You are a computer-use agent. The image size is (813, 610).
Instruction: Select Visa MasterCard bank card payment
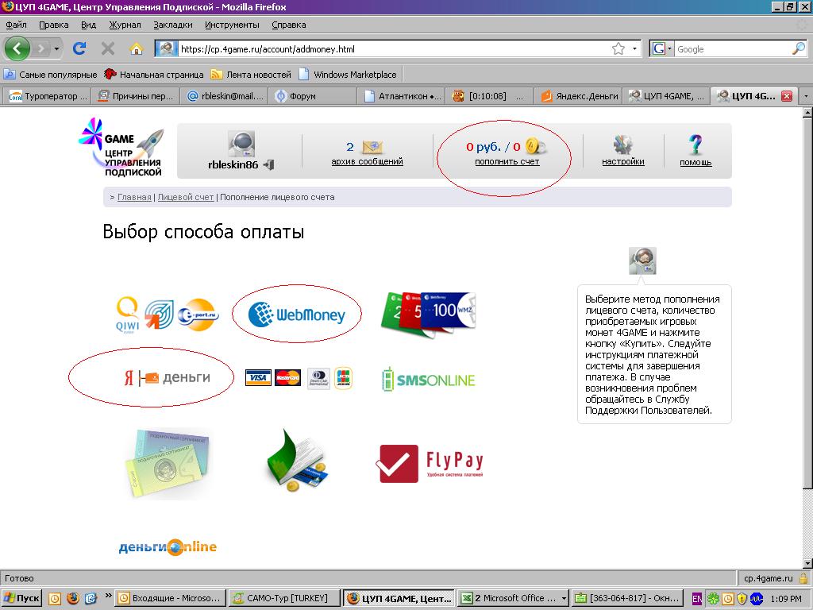point(299,378)
